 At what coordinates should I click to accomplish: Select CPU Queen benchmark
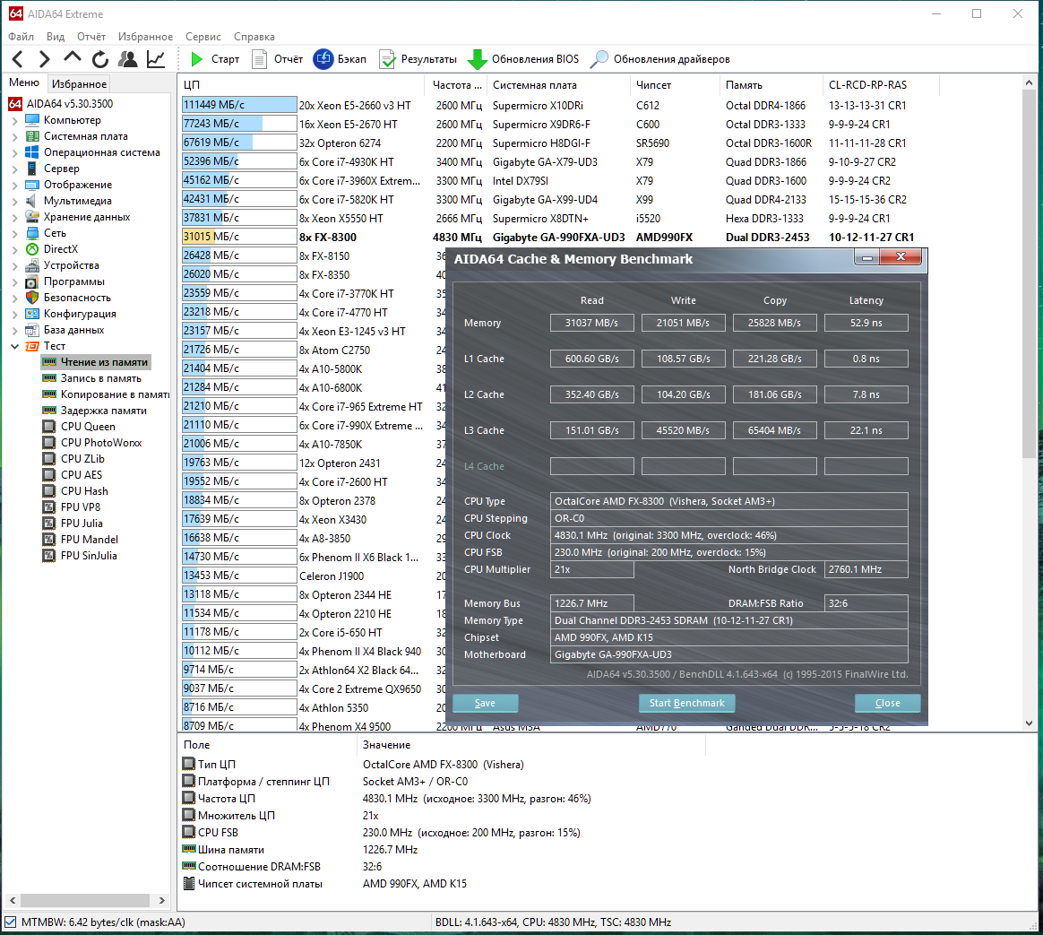88,427
